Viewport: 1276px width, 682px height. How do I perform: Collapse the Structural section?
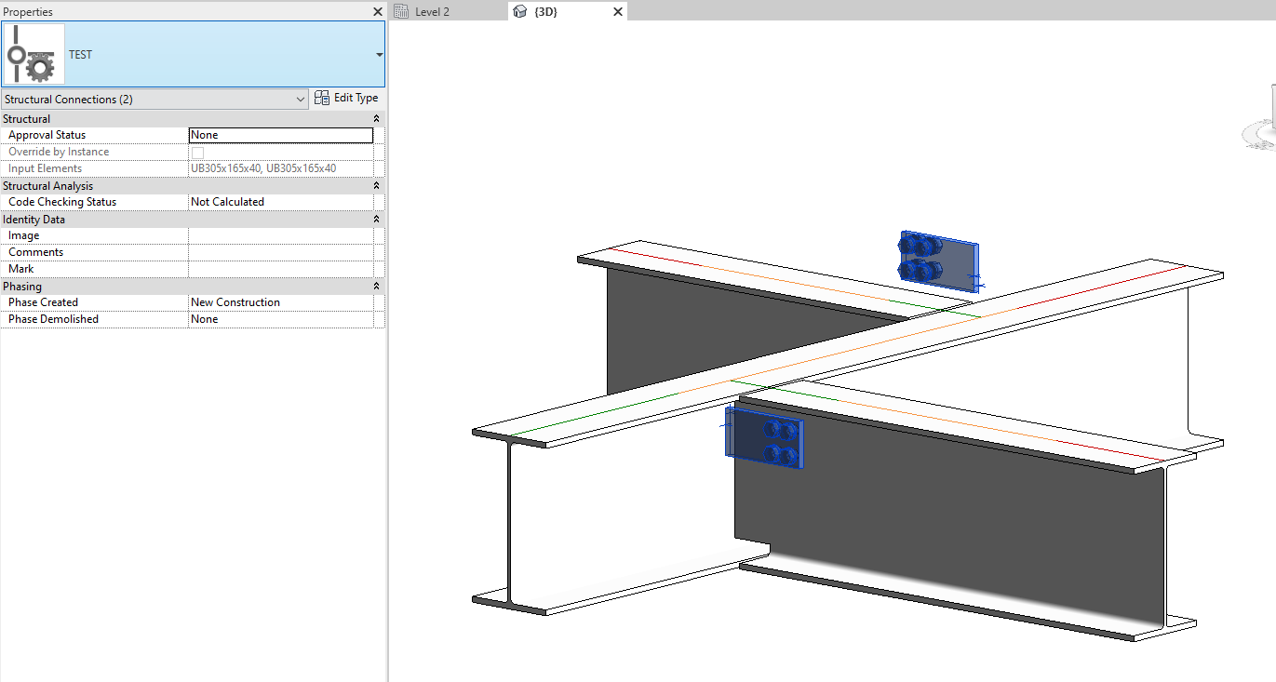tap(376, 118)
